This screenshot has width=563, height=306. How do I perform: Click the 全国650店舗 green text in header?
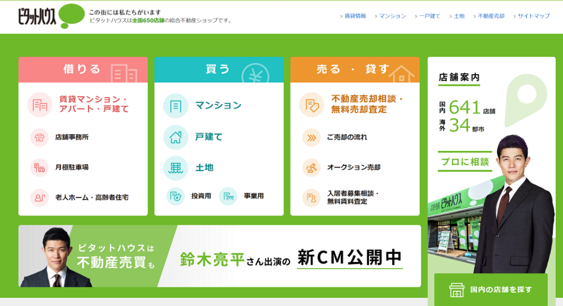tap(148, 20)
